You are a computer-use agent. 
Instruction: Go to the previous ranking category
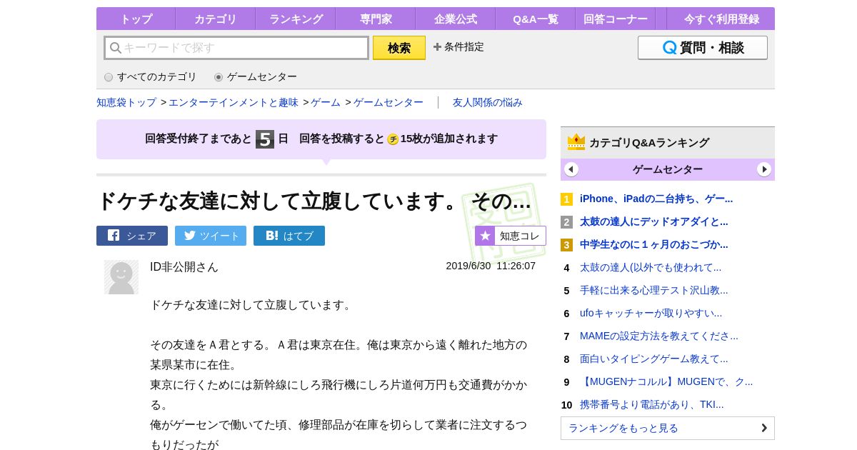571,169
